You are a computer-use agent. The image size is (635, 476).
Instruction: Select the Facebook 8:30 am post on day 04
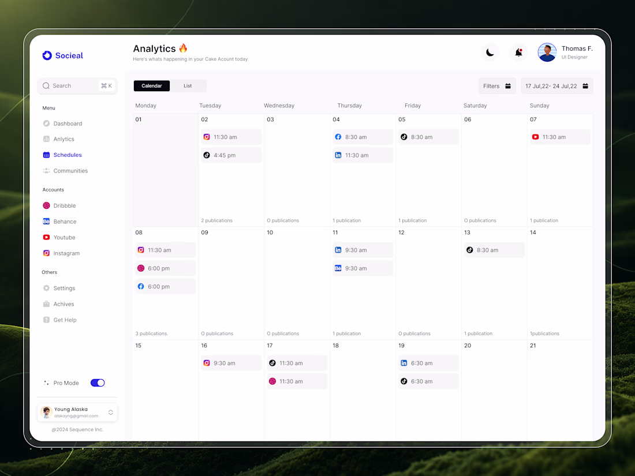tap(363, 137)
